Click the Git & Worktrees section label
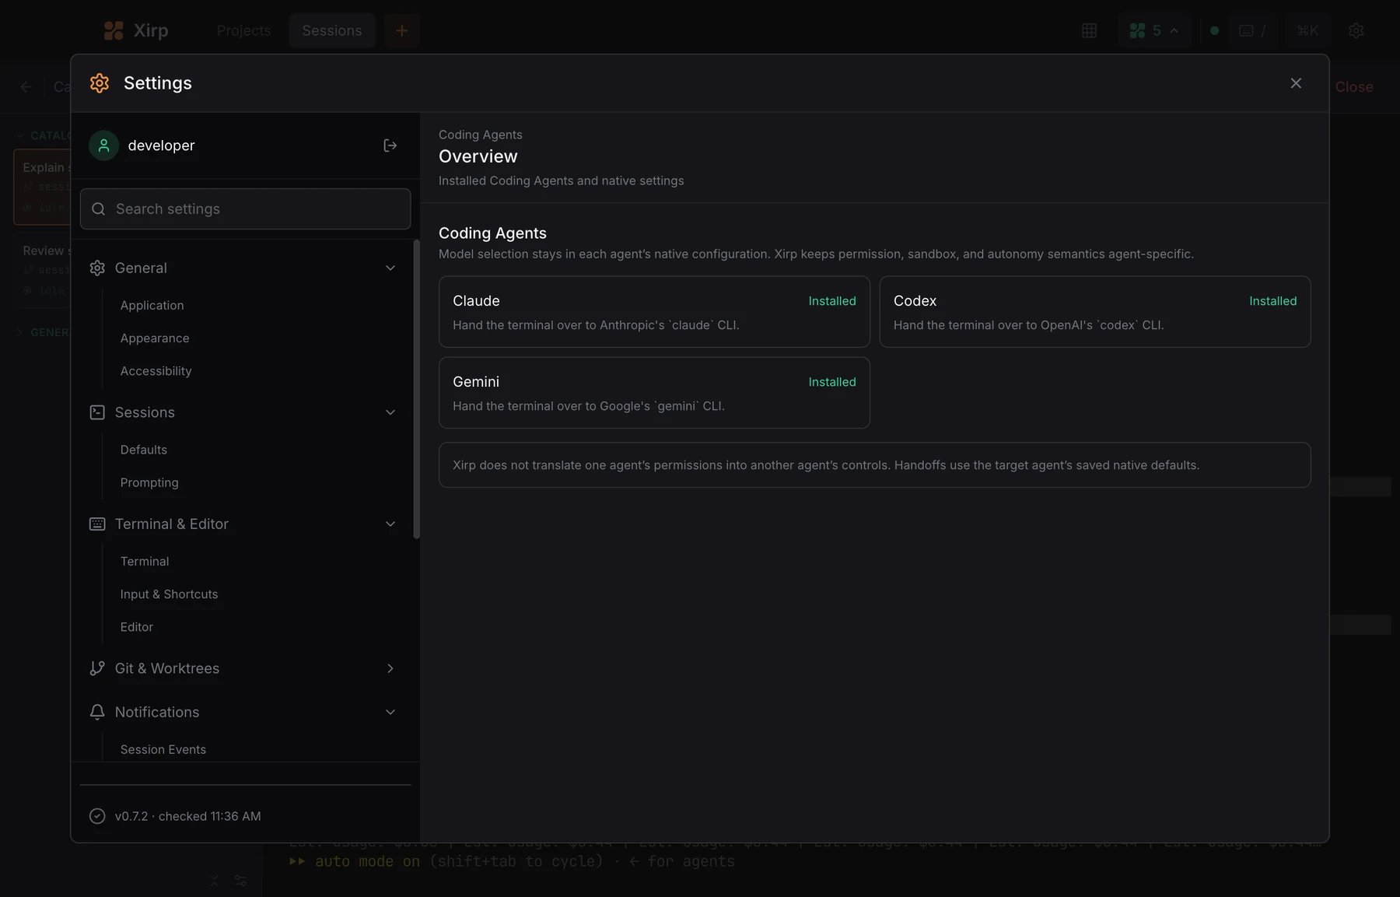This screenshot has width=1400, height=897. [167, 668]
